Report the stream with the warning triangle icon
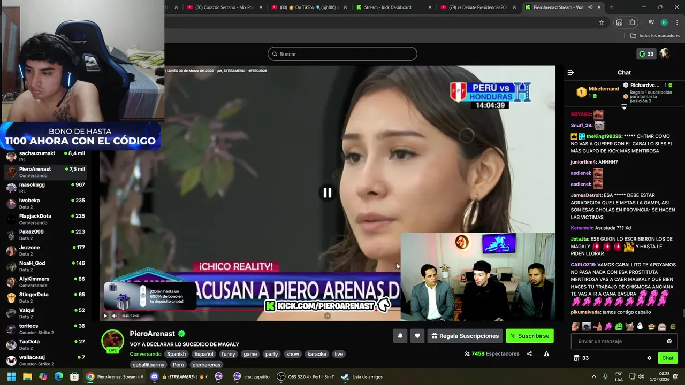The height and width of the screenshot is (385, 685). (x=546, y=354)
